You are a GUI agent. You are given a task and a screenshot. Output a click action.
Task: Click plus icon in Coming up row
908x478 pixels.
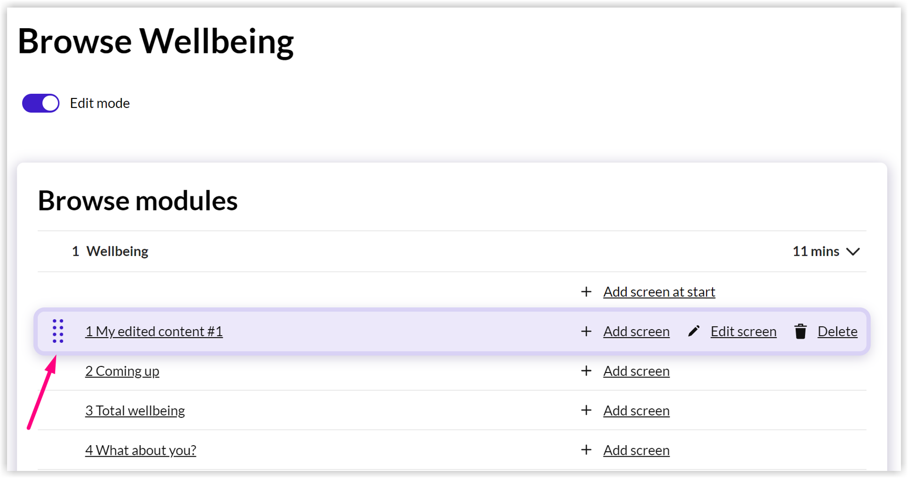(586, 370)
